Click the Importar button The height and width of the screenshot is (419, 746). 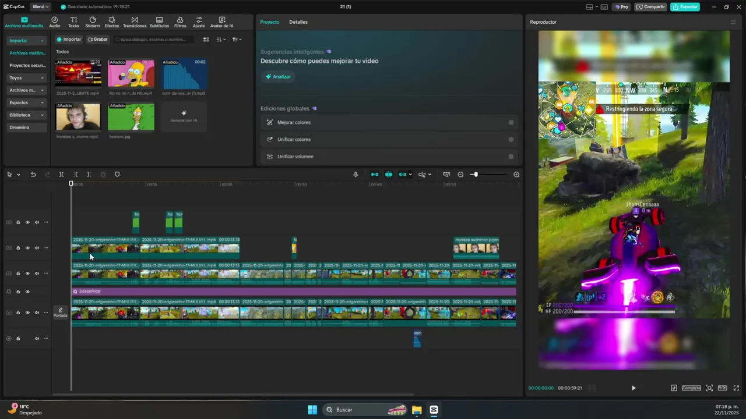(x=69, y=40)
